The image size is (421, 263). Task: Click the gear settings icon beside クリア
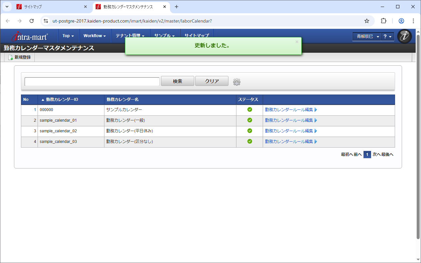coord(236,82)
